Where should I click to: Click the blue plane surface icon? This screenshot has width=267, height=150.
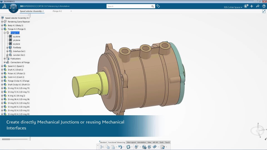155,147
